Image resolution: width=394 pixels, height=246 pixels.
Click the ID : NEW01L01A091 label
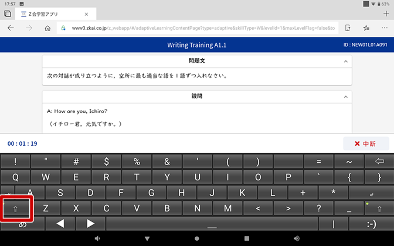(x=365, y=45)
